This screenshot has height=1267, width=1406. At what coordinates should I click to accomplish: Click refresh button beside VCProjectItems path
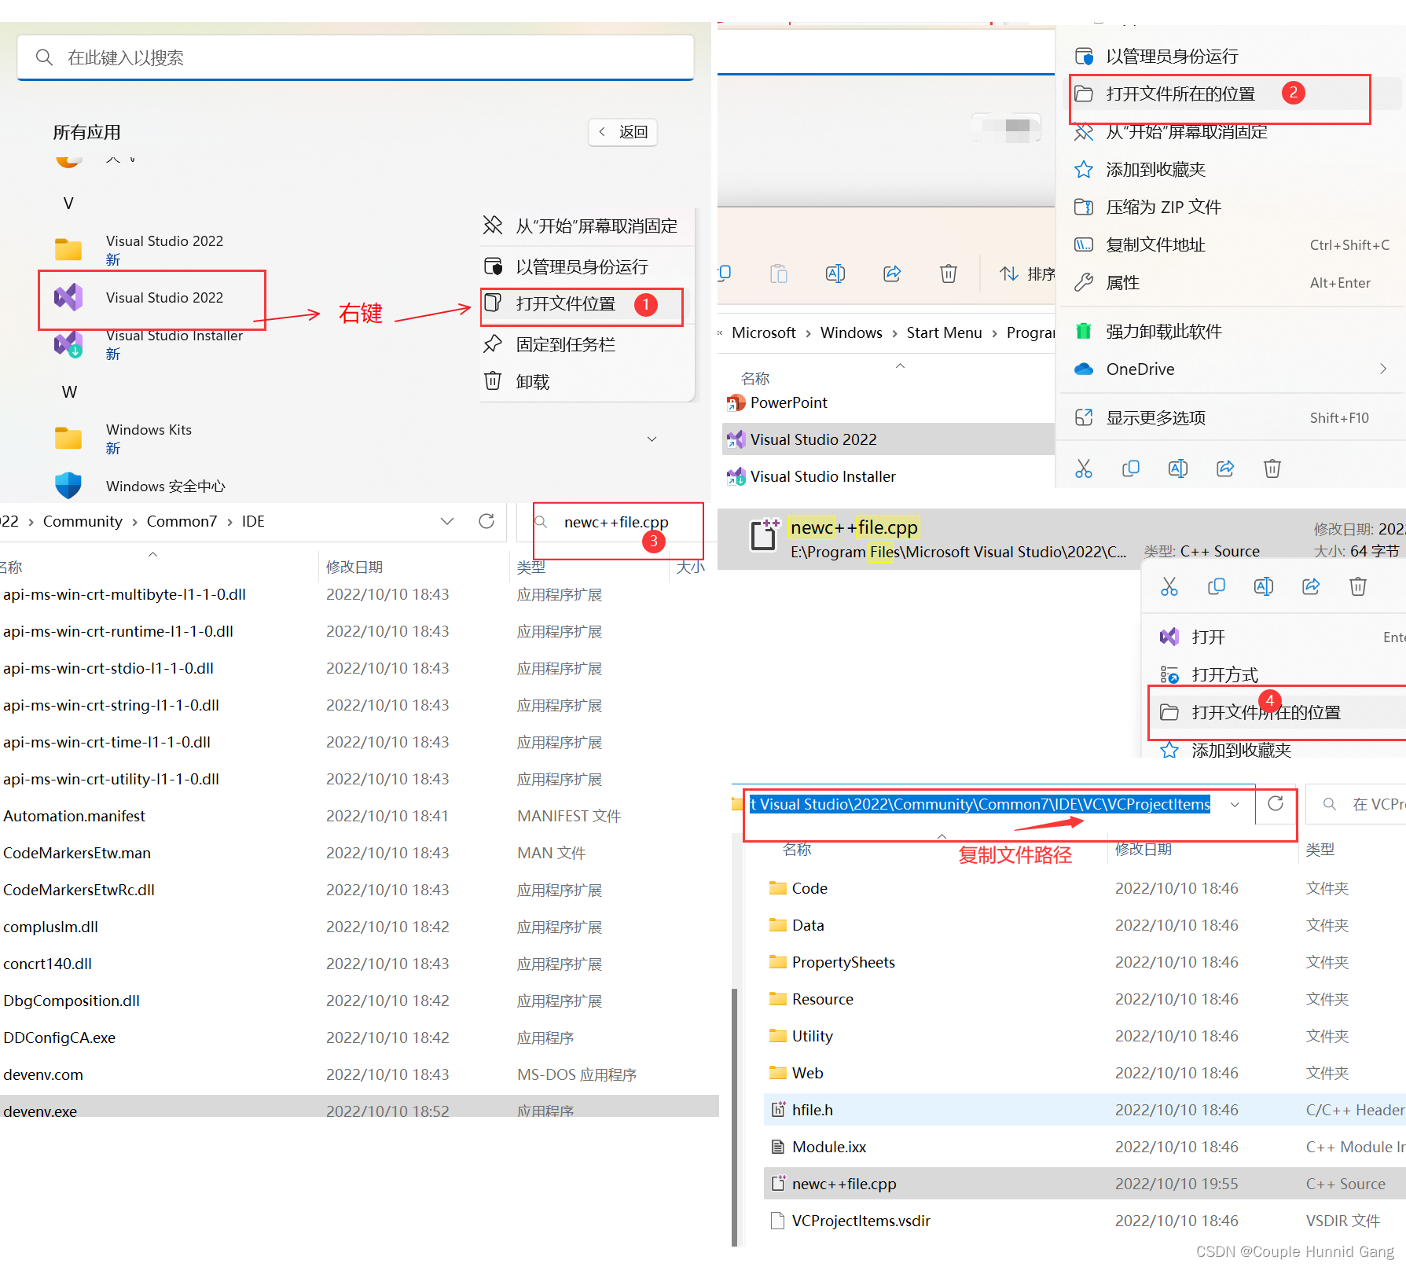[1276, 803]
